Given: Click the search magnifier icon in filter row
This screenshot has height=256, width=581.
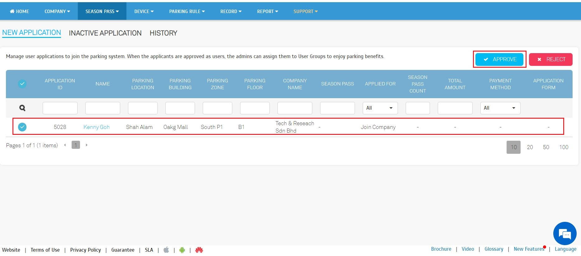Looking at the screenshot, I should pos(22,108).
